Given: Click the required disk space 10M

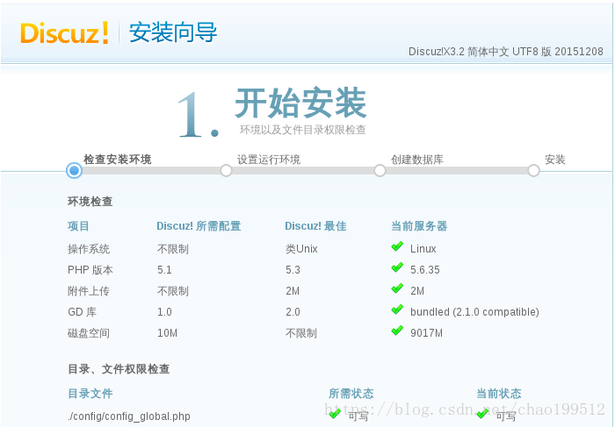Looking at the screenshot, I should (x=167, y=333).
